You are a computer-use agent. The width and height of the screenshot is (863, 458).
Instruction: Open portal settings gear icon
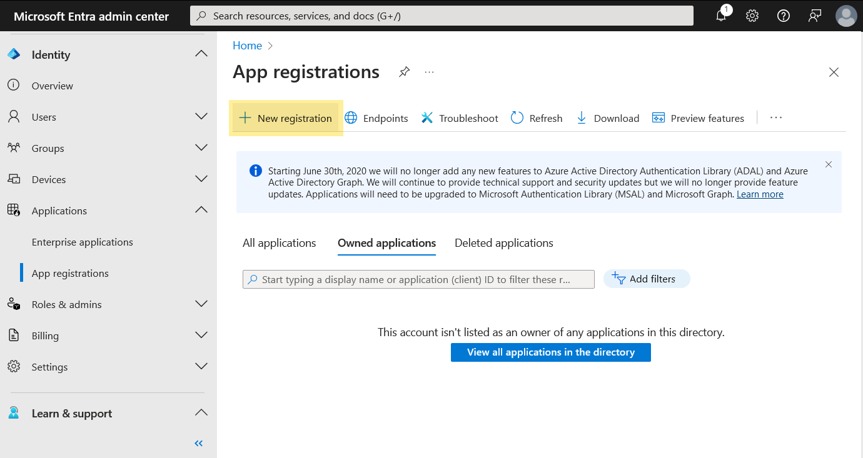pyautogui.click(x=752, y=16)
